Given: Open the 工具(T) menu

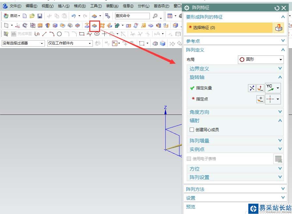Looking at the screenshot, I should [x=96, y=6].
